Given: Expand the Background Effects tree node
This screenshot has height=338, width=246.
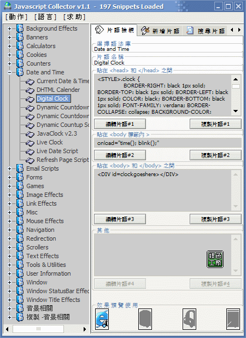Looking at the screenshot, I should 9,28.
